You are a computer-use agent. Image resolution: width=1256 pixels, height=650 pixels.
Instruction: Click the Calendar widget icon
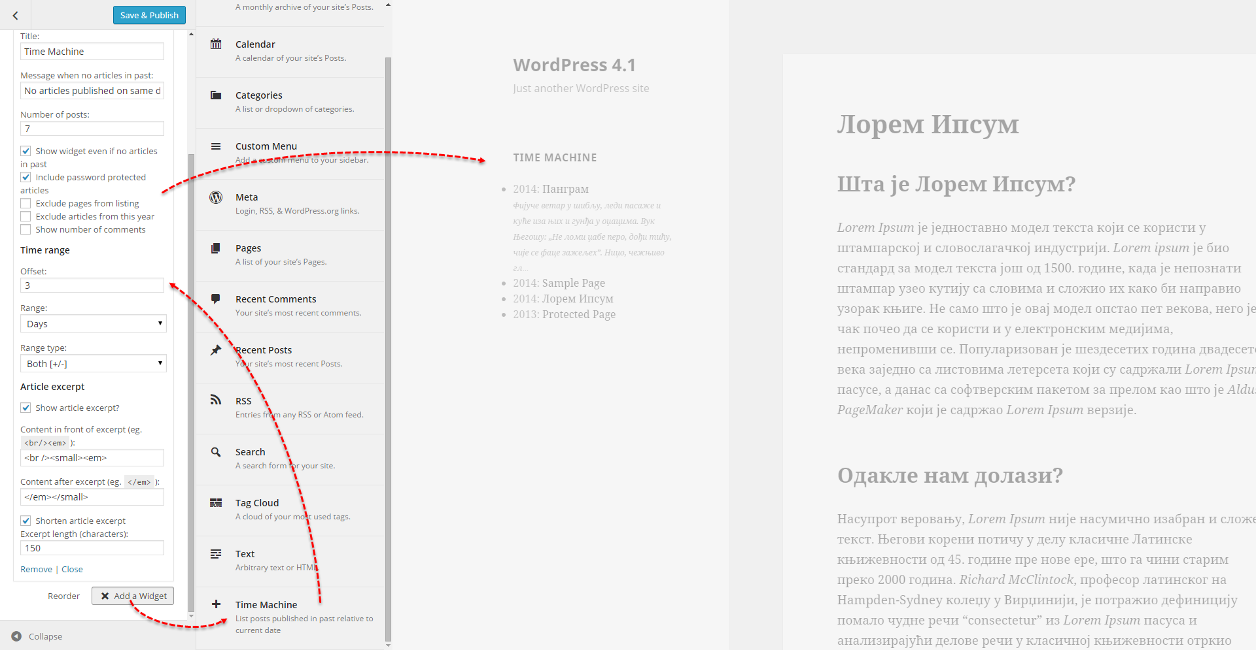(216, 44)
